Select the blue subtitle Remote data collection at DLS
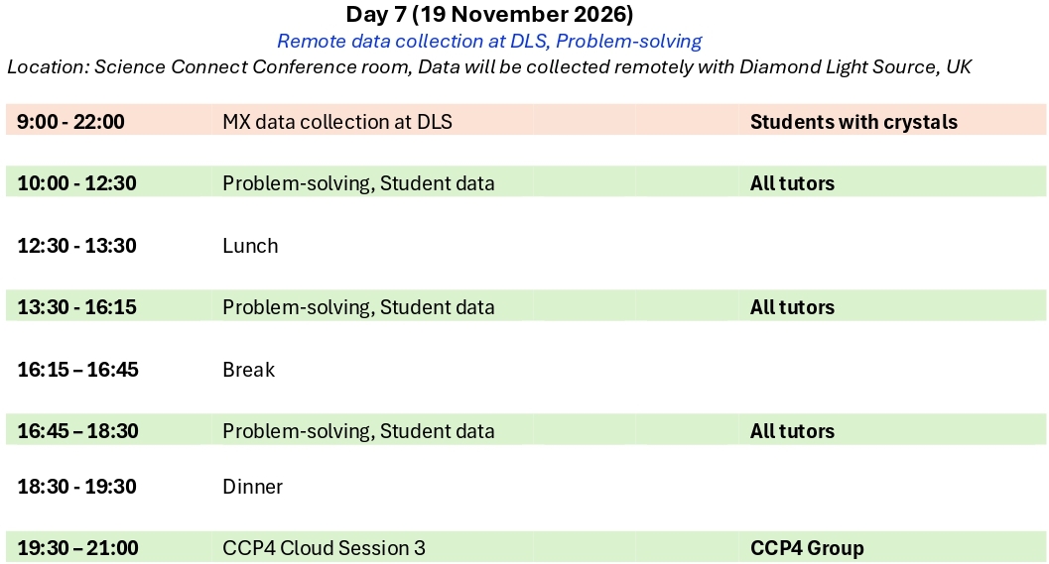Image resolution: width=1049 pixels, height=564 pixels. pos(413,42)
